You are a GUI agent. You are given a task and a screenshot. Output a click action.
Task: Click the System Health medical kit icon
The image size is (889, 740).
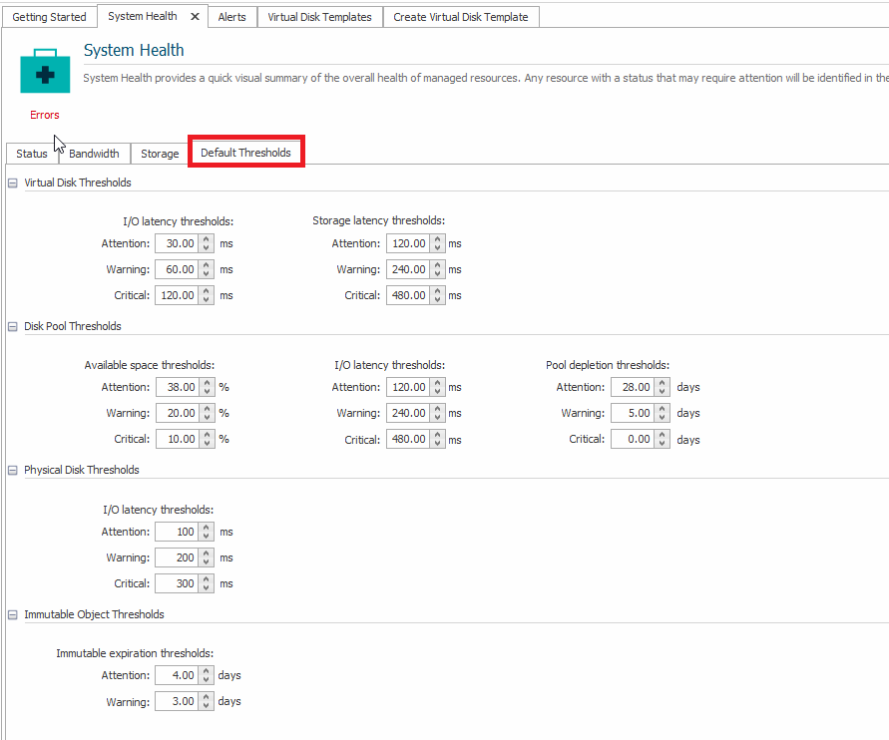coord(44,71)
